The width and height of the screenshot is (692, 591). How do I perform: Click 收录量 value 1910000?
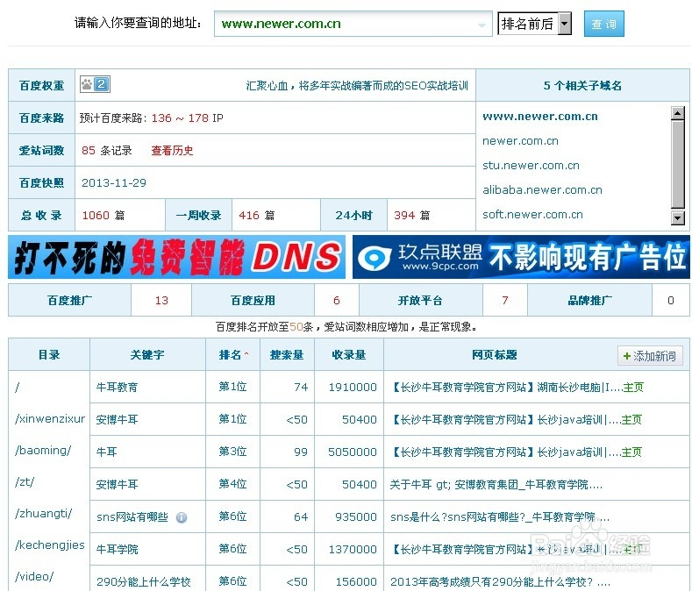(353, 388)
